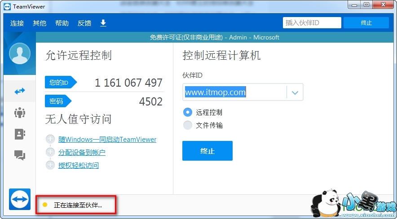Screen dimensions: 397x219
Task: Click the 免费许可证 license banner text
Action: click(215, 37)
